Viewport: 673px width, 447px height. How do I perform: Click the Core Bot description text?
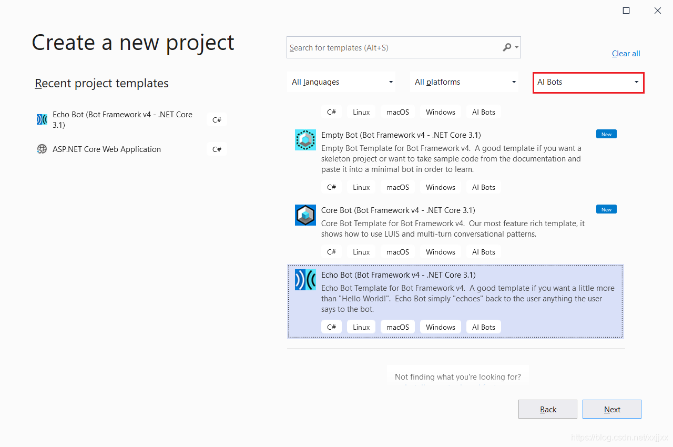coord(453,229)
